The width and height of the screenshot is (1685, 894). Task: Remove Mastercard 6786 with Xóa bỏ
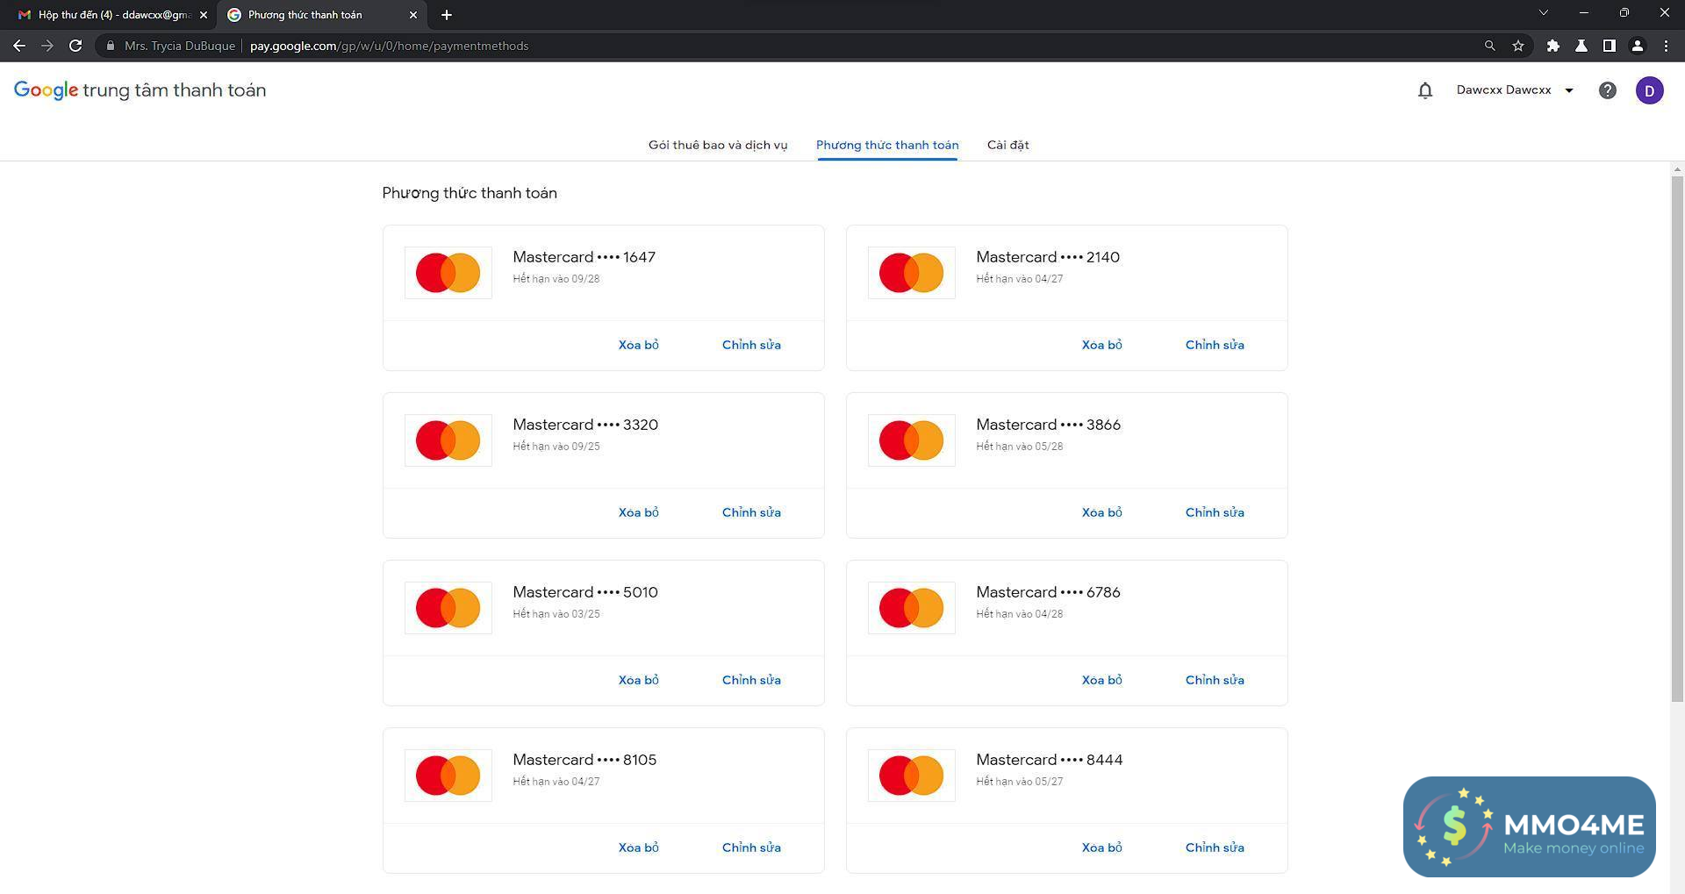[1101, 680]
